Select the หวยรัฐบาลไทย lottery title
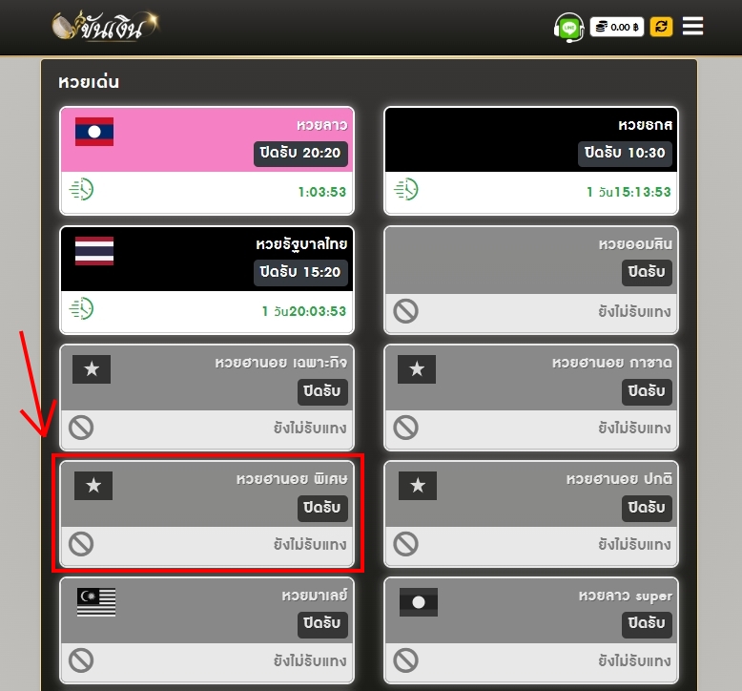The width and height of the screenshot is (742, 691). point(301,244)
